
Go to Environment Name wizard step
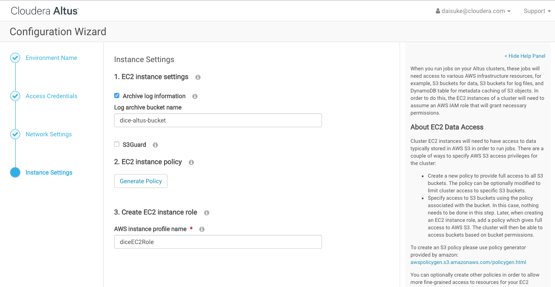point(51,58)
